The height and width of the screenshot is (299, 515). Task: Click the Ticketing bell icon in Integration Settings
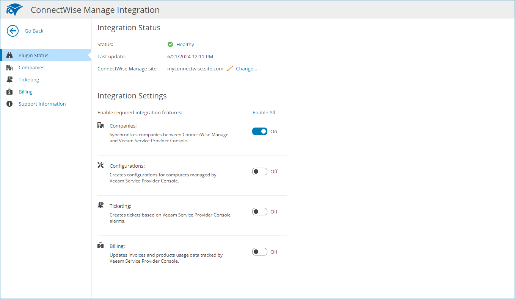[100, 205]
